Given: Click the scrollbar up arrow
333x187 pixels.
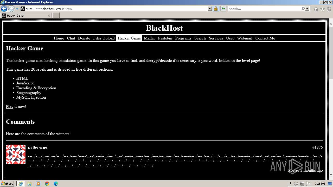Looking at the screenshot, I should tap(331, 24).
